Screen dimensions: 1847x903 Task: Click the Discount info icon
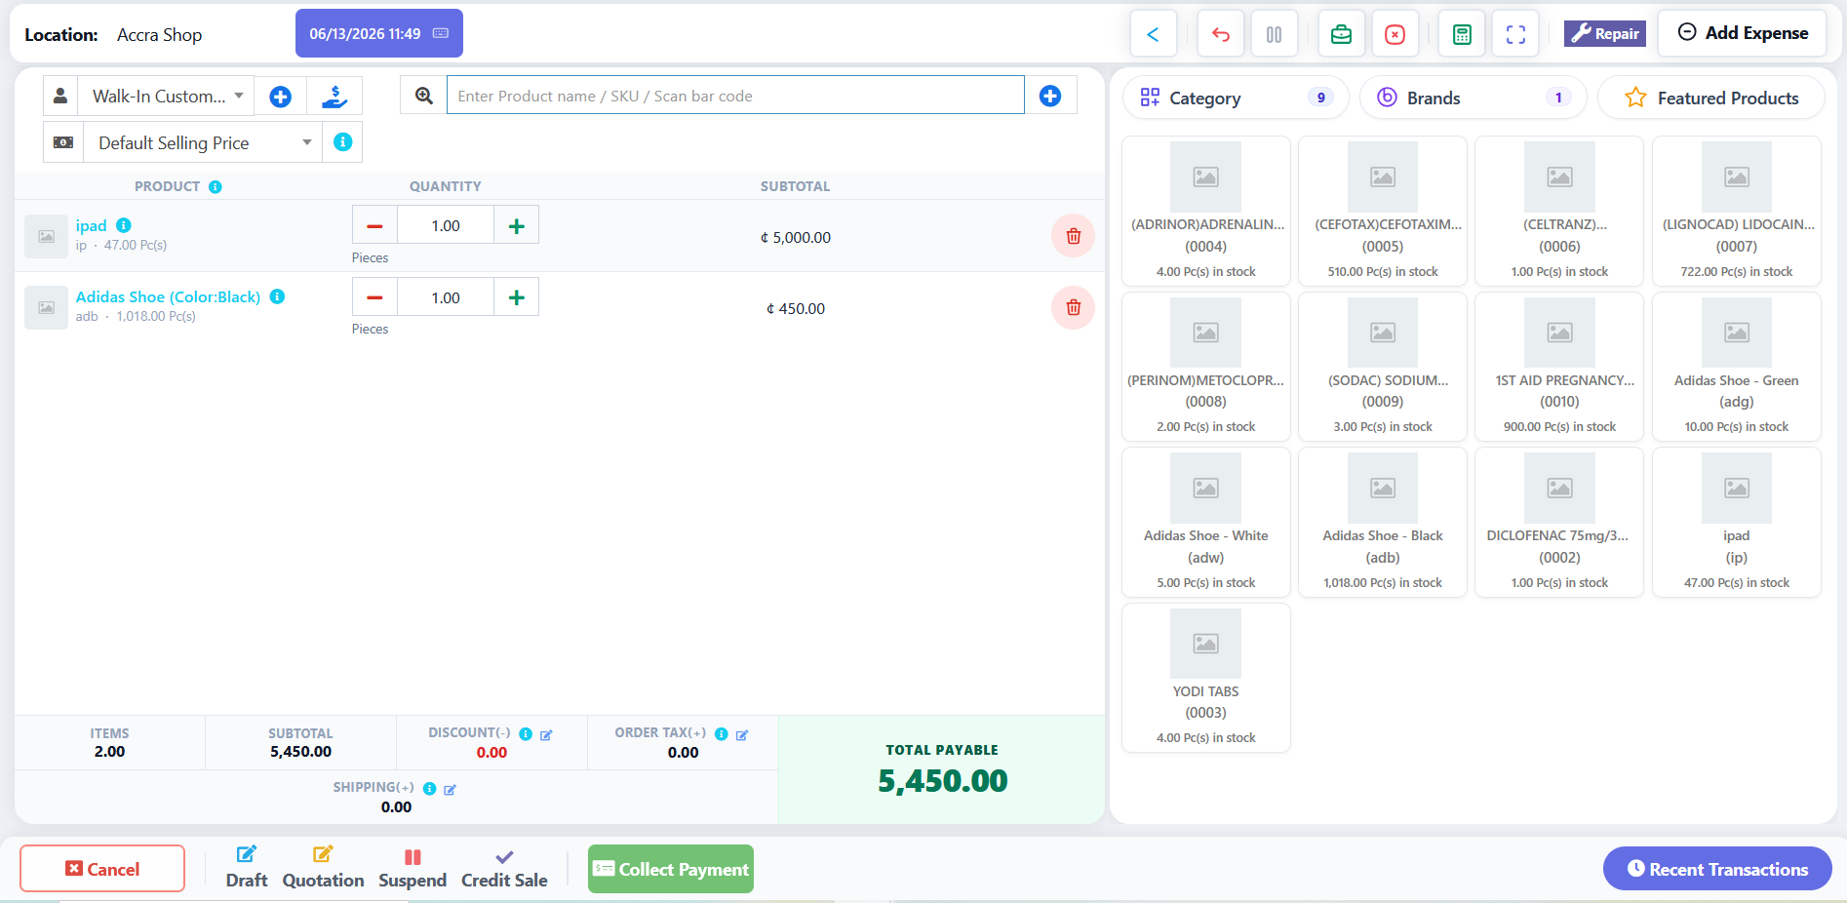(526, 733)
